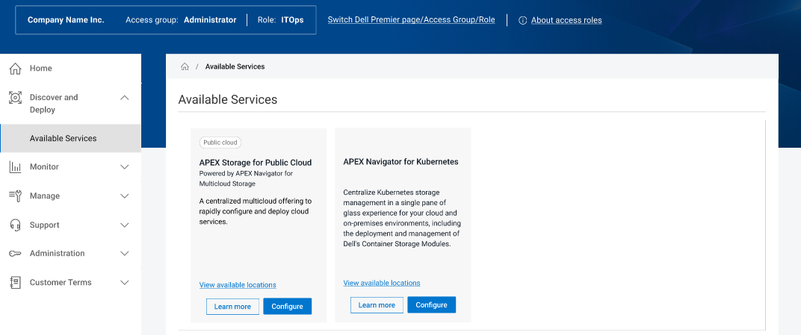Image resolution: width=801 pixels, height=335 pixels.
Task: Click the Customer Terms document icon
Action: [15, 283]
